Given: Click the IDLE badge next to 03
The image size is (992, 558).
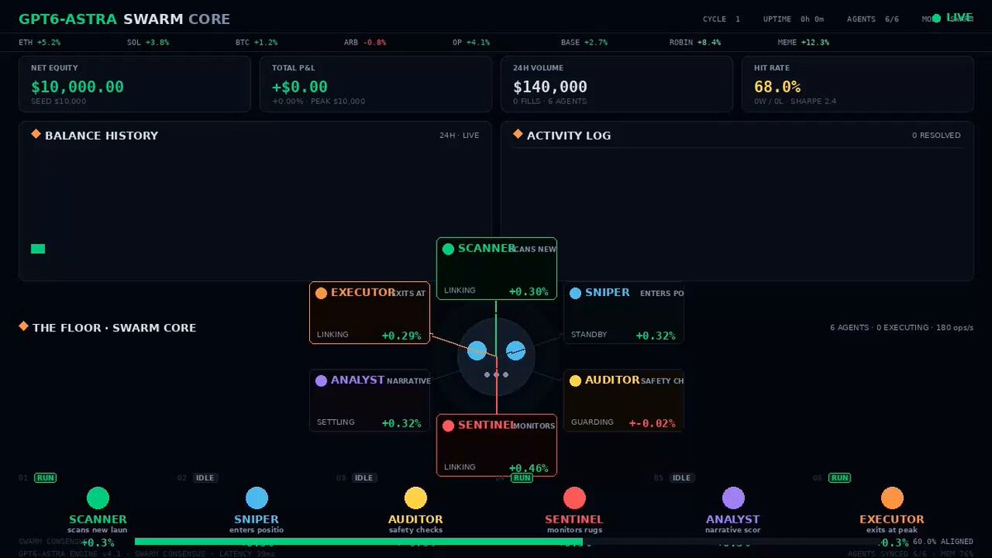Looking at the screenshot, I should [364, 478].
